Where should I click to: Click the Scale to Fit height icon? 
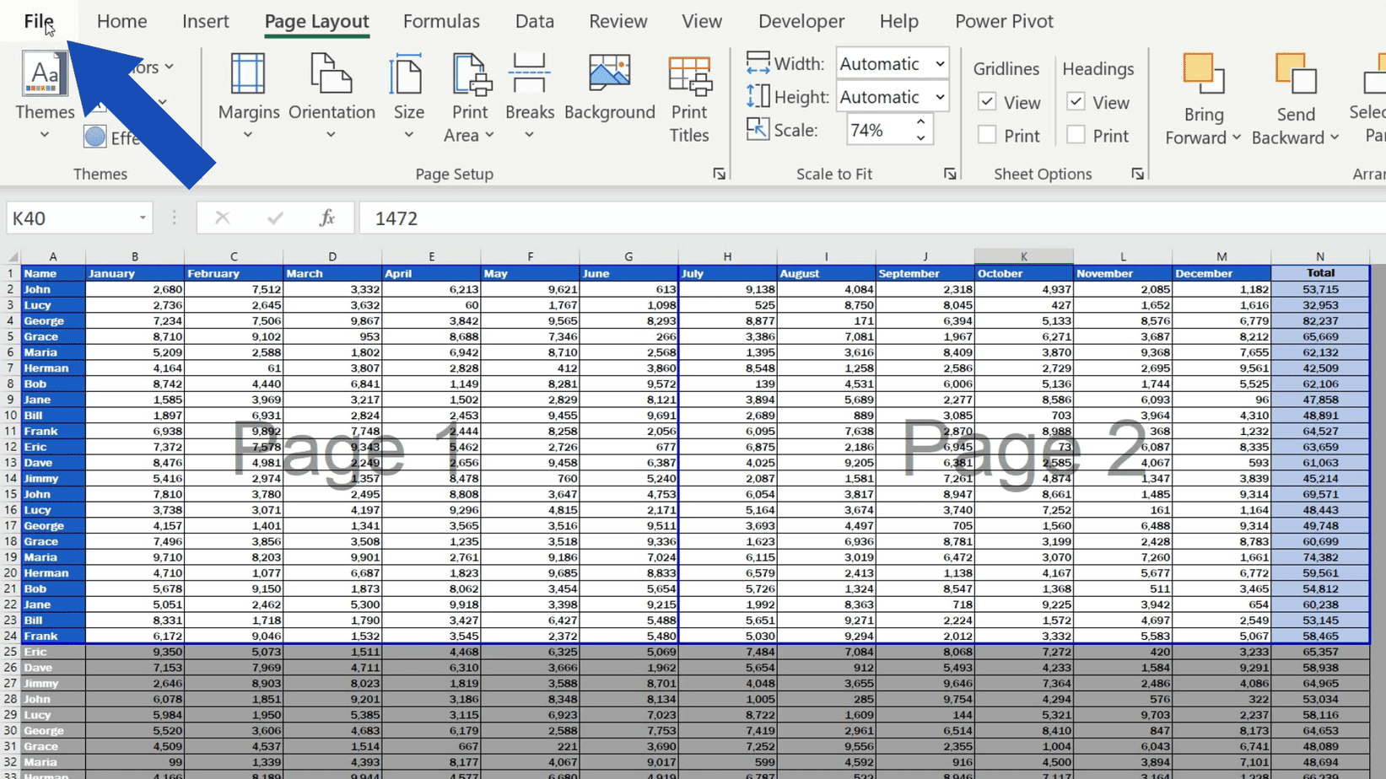(x=758, y=96)
